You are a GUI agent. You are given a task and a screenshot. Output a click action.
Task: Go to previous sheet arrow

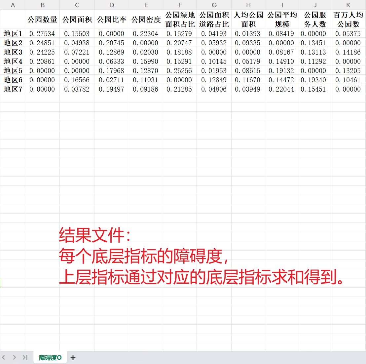(x=4, y=357)
